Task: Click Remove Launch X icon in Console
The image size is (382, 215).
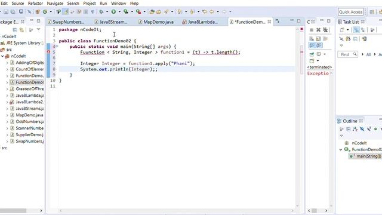Action: point(318,30)
